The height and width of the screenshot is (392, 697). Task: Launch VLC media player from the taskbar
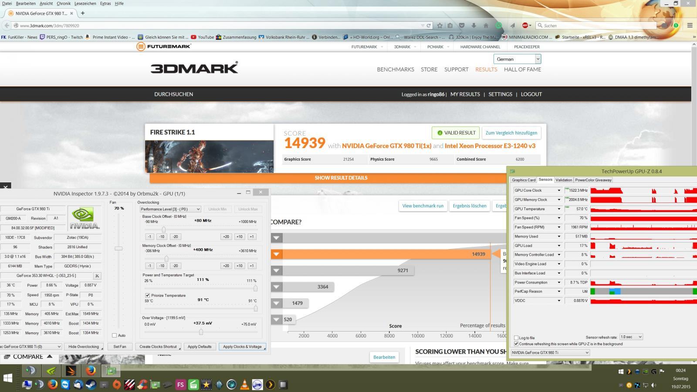click(245, 385)
